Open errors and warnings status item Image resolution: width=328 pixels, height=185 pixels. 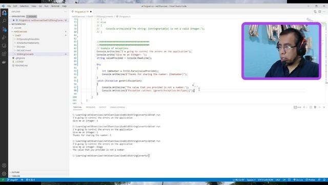pyautogui.click(x=30, y=180)
